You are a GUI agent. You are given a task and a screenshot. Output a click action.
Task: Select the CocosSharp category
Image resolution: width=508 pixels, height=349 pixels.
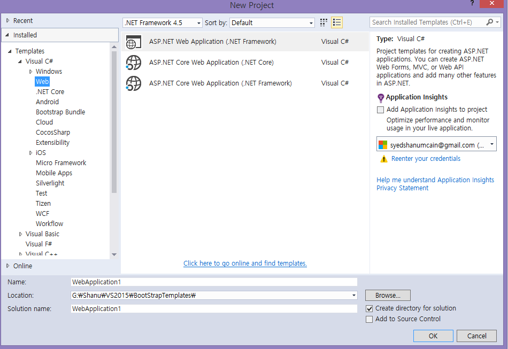coord(53,133)
